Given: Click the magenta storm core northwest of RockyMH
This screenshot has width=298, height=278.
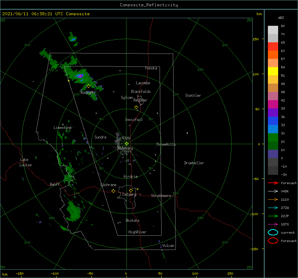Looking at the screenshot, I should [x=80, y=76].
